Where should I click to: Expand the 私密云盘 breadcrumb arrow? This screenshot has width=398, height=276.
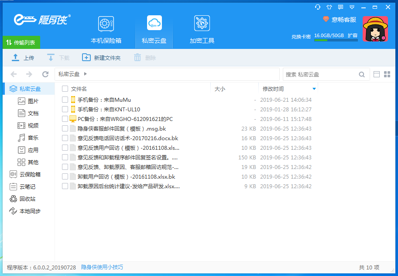click(86, 74)
